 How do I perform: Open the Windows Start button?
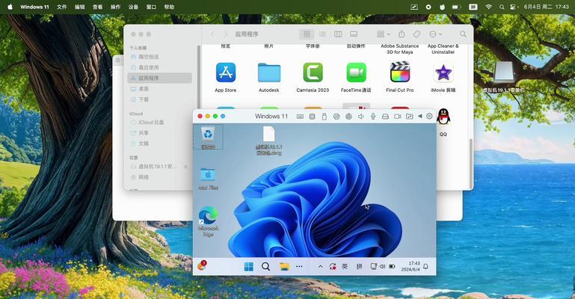249,267
